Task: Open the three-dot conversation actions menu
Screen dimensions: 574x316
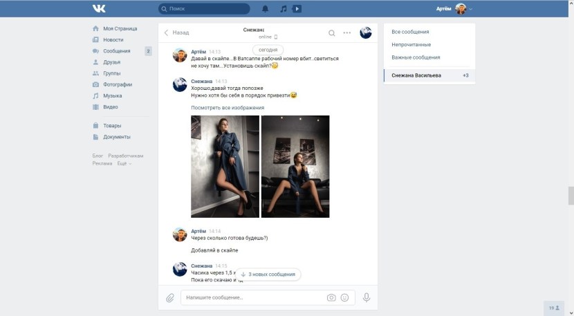Action: pos(347,32)
